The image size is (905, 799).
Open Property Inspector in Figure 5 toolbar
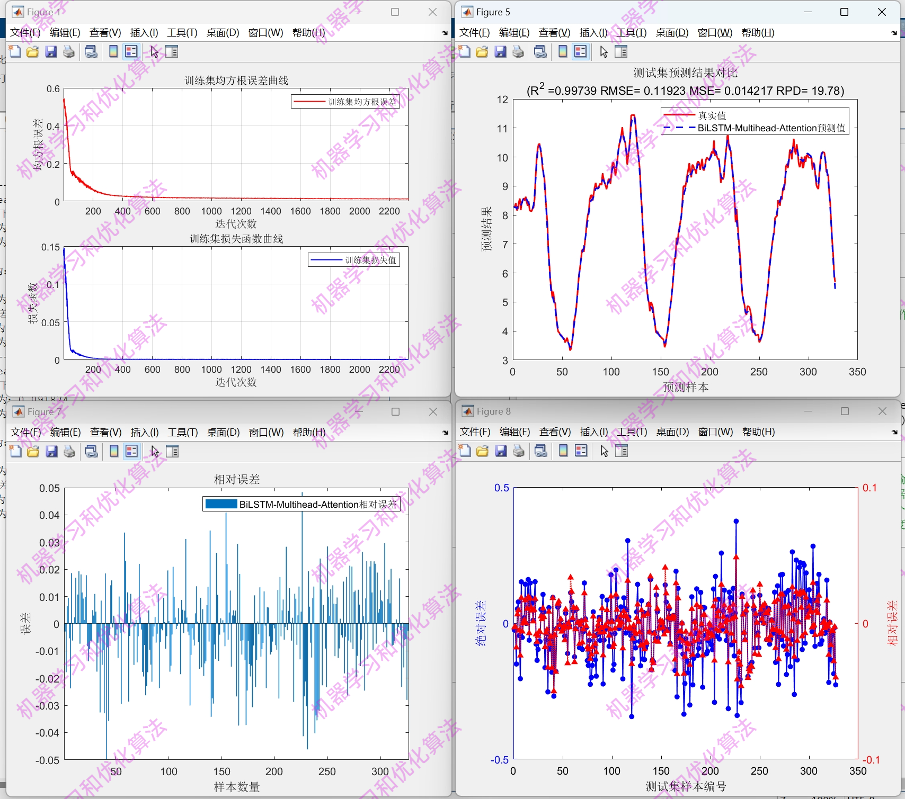point(621,51)
